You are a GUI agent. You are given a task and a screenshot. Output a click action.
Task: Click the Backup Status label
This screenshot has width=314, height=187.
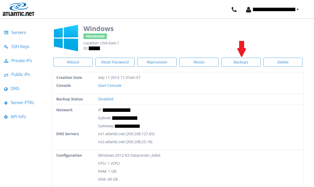click(x=70, y=99)
